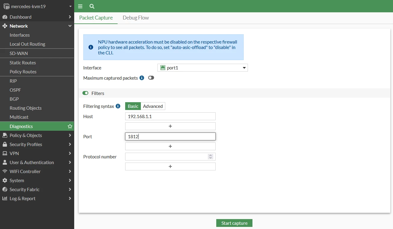The image size is (393, 229).
Task: Click the Log & Report chart icon
Action: pyautogui.click(x=5, y=198)
